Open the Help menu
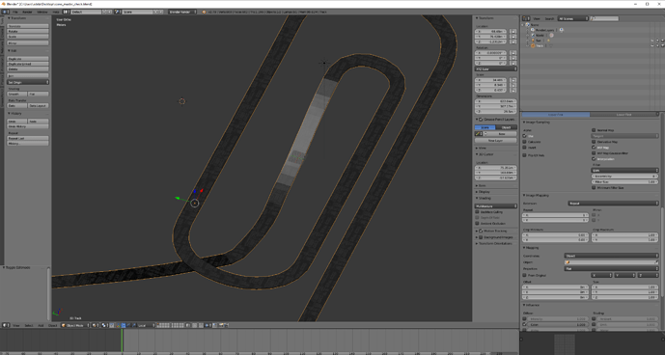The height and width of the screenshot is (355, 665). point(56,12)
